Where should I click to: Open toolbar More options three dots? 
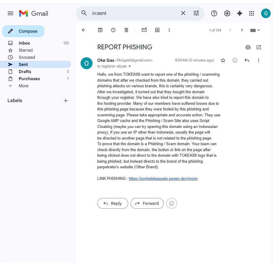click(169, 30)
